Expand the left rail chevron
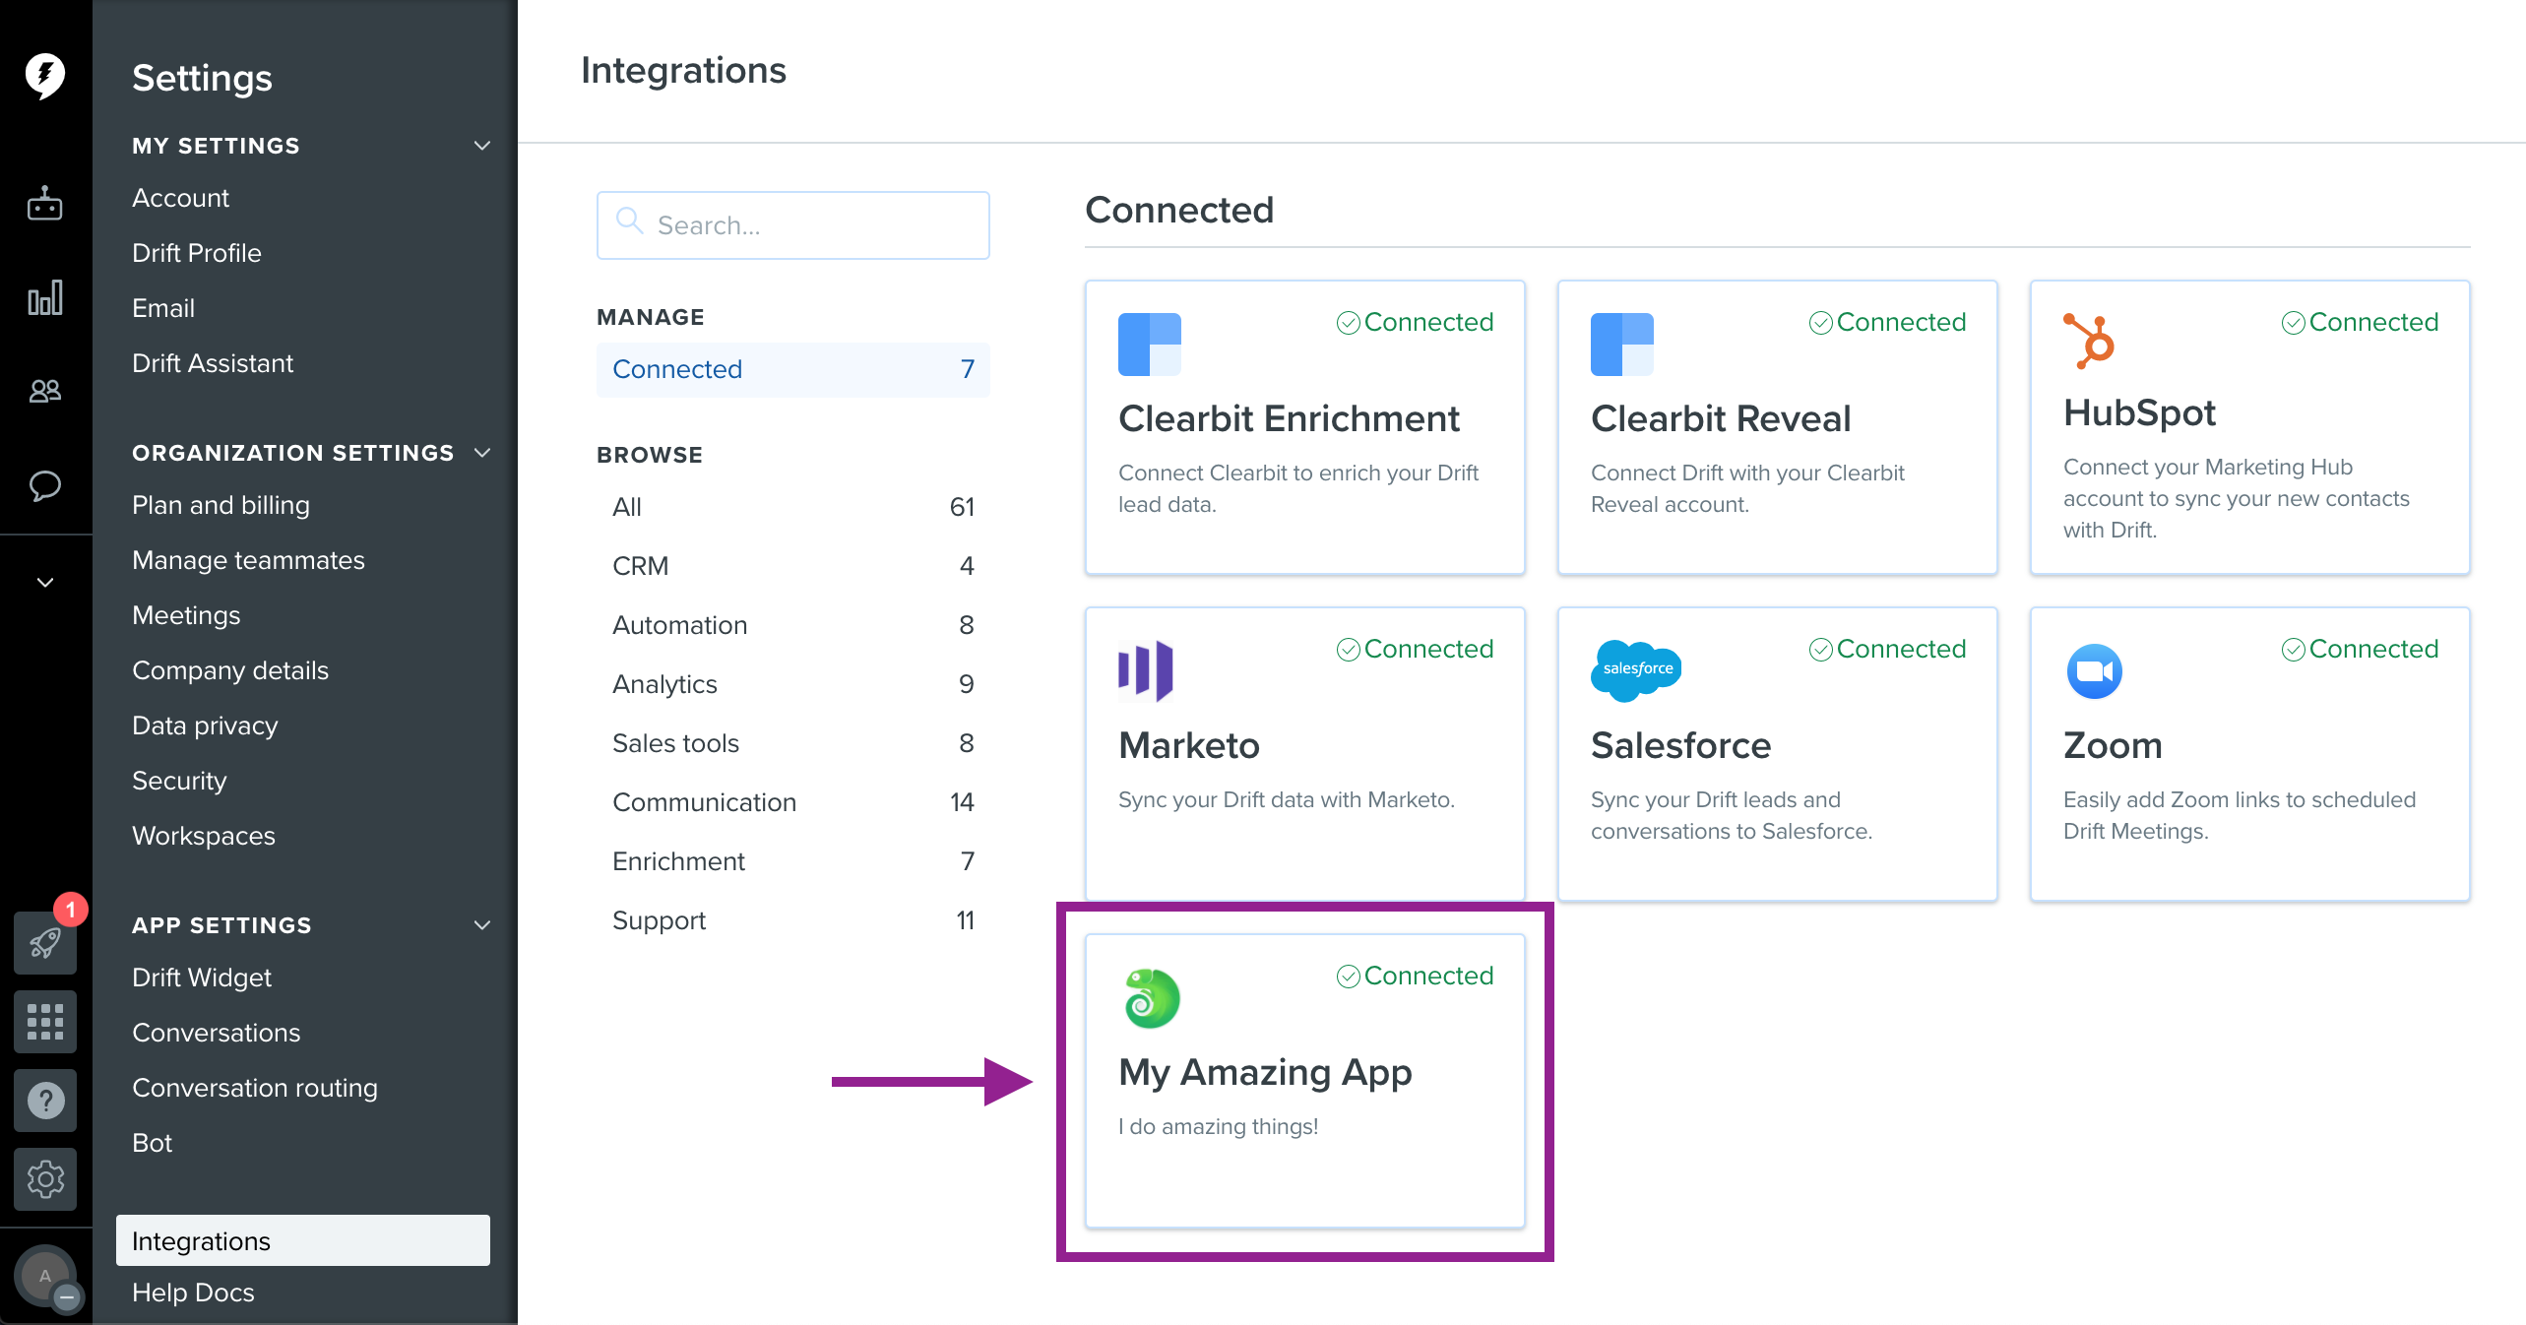Viewport: 2526px width, 1325px height. (x=45, y=582)
